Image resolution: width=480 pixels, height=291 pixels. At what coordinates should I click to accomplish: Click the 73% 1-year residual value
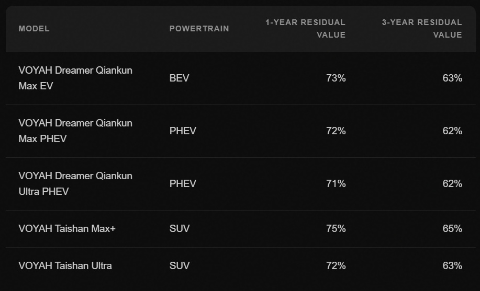[x=336, y=78]
